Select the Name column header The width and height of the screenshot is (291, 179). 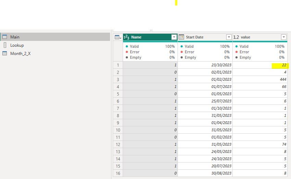pos(150,37)
